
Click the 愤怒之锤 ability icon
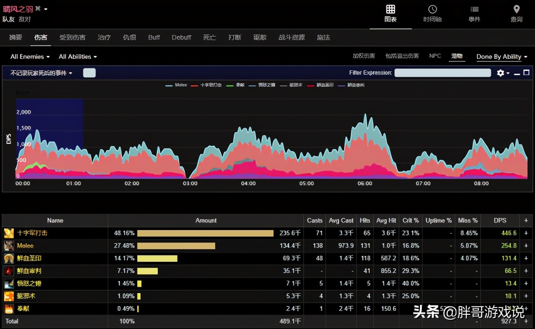[x=9, y=283]
